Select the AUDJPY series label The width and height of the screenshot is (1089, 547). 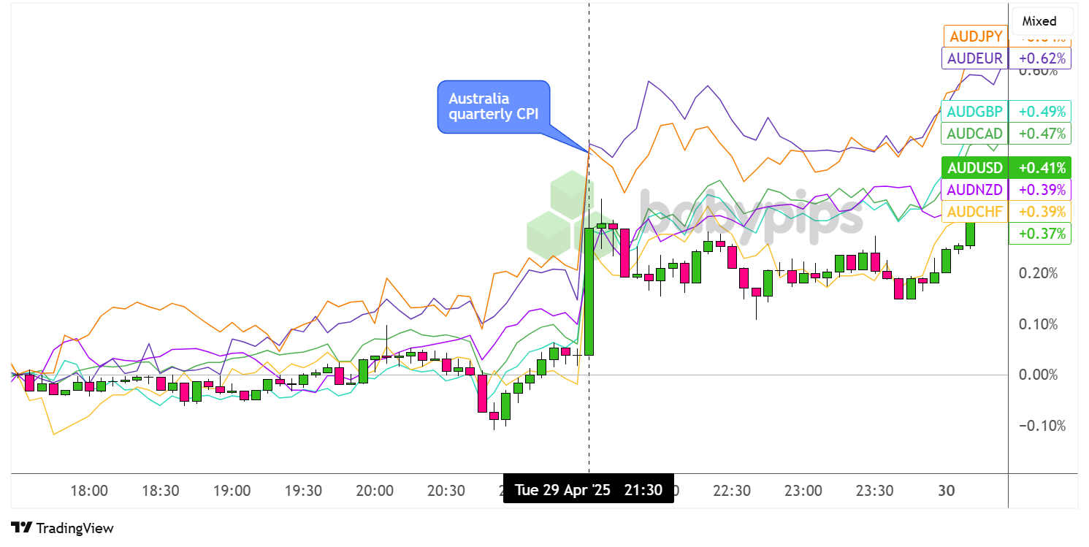(x=974, y=35)
